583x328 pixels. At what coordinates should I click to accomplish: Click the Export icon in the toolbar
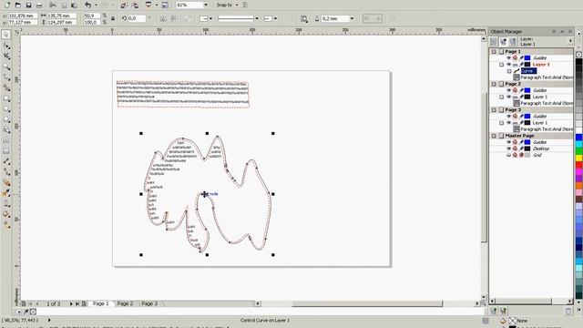[x=135, y=5]
